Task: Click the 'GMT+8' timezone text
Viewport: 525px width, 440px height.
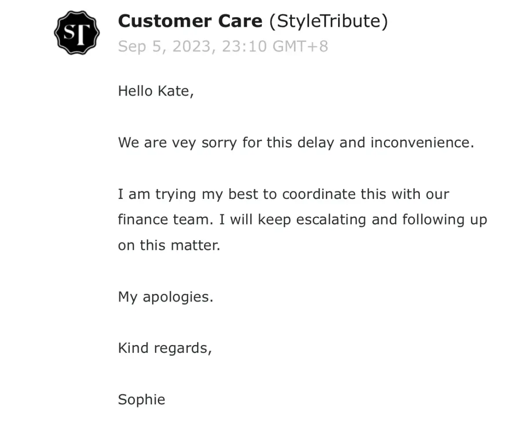Action: click(300, 46)
